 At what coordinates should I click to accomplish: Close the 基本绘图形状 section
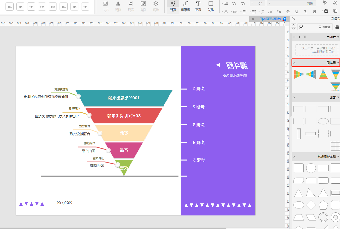point(294,157)
